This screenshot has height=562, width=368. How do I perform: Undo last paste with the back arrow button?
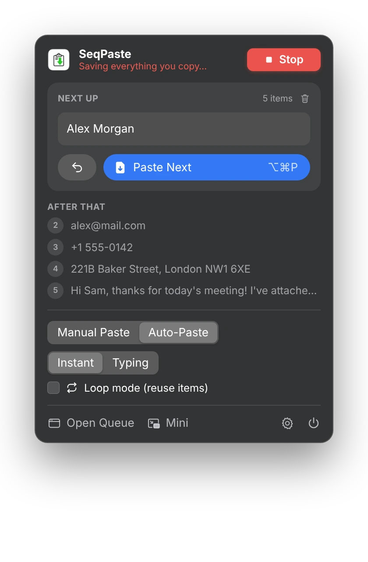[x=77, y=167]
